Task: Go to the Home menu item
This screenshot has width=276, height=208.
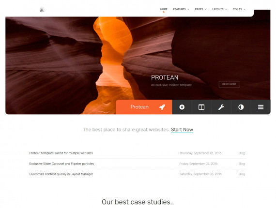Action: 164,9
